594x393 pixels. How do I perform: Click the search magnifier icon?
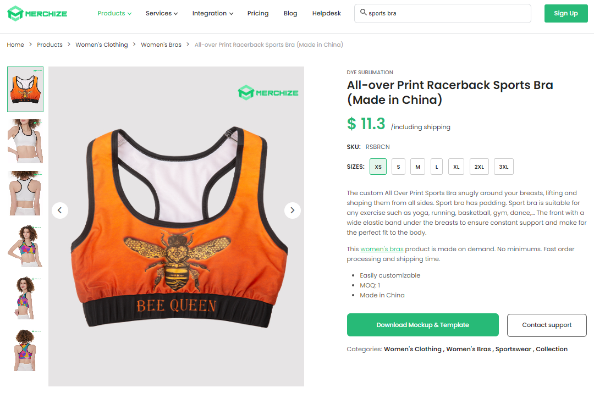click(x=362, y=13)
